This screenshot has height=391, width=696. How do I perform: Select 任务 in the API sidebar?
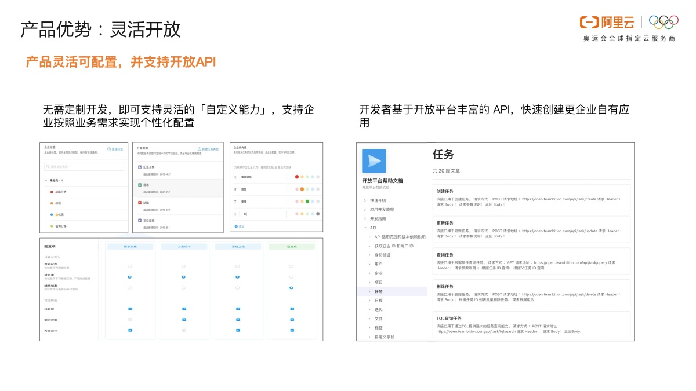pos(378,291)
